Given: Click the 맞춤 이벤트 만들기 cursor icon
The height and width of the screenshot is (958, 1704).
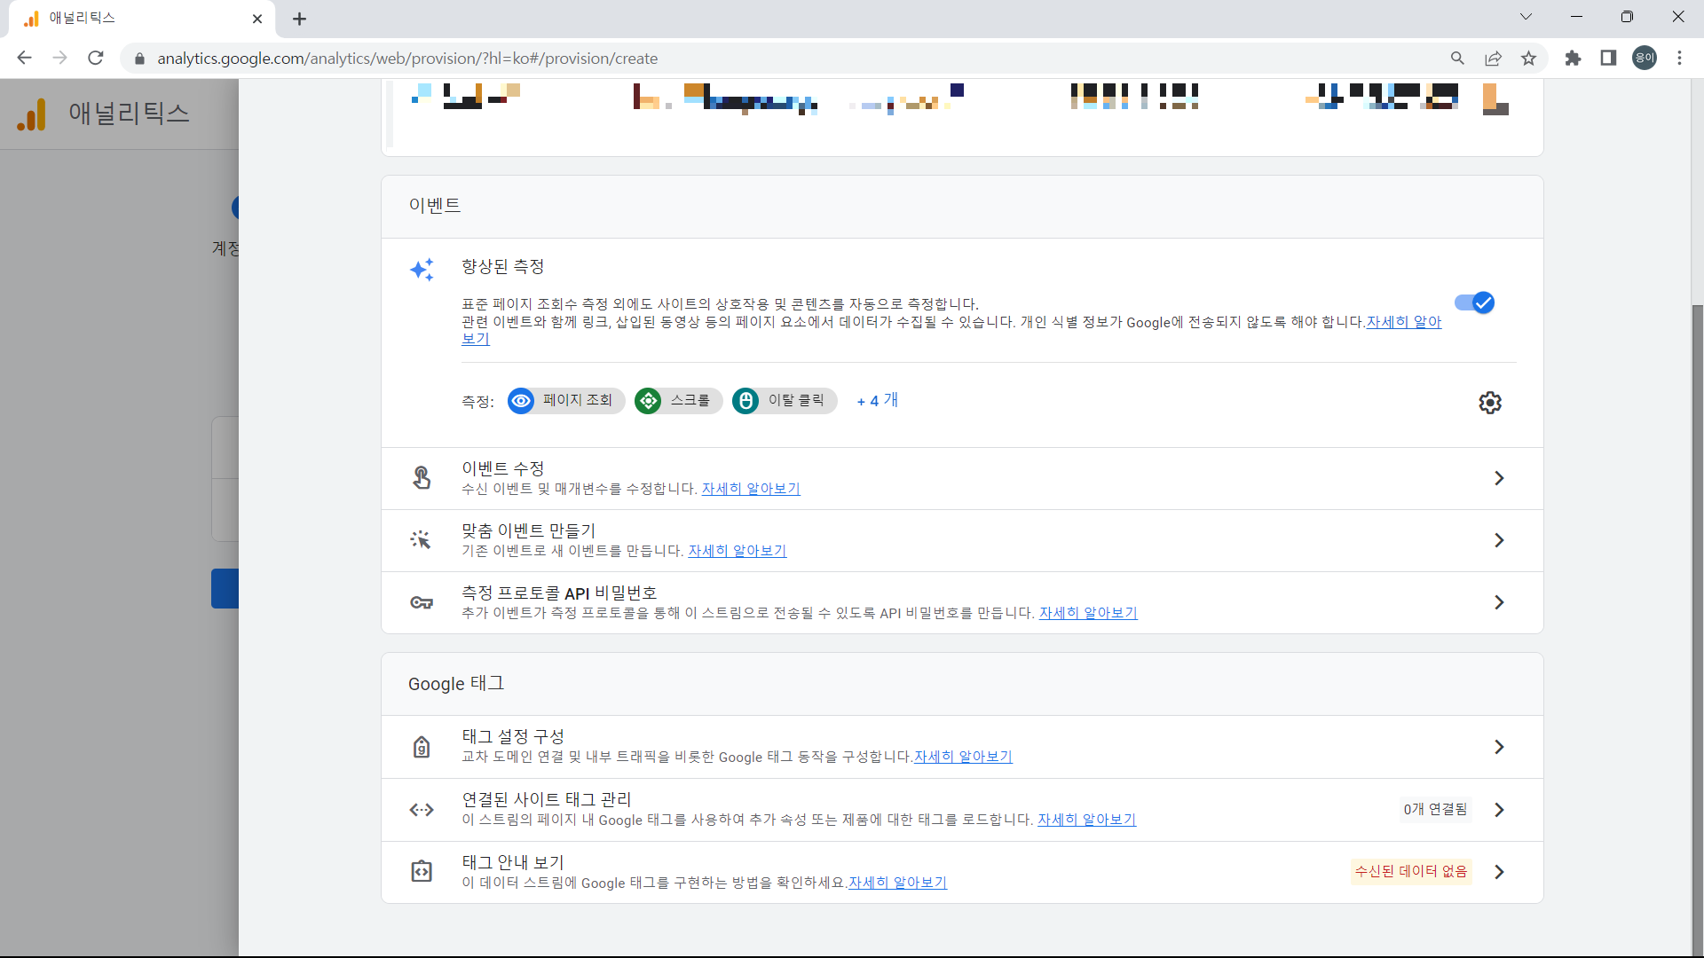Looking at the screenshot, I should click(422, 539).
